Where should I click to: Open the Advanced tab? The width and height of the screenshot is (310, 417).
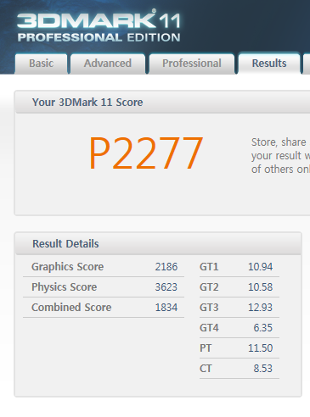(x=108, y=64)
